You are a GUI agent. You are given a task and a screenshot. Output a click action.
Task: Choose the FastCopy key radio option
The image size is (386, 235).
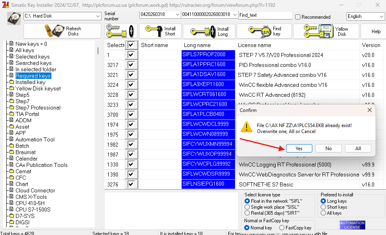[x=282, y=228]
